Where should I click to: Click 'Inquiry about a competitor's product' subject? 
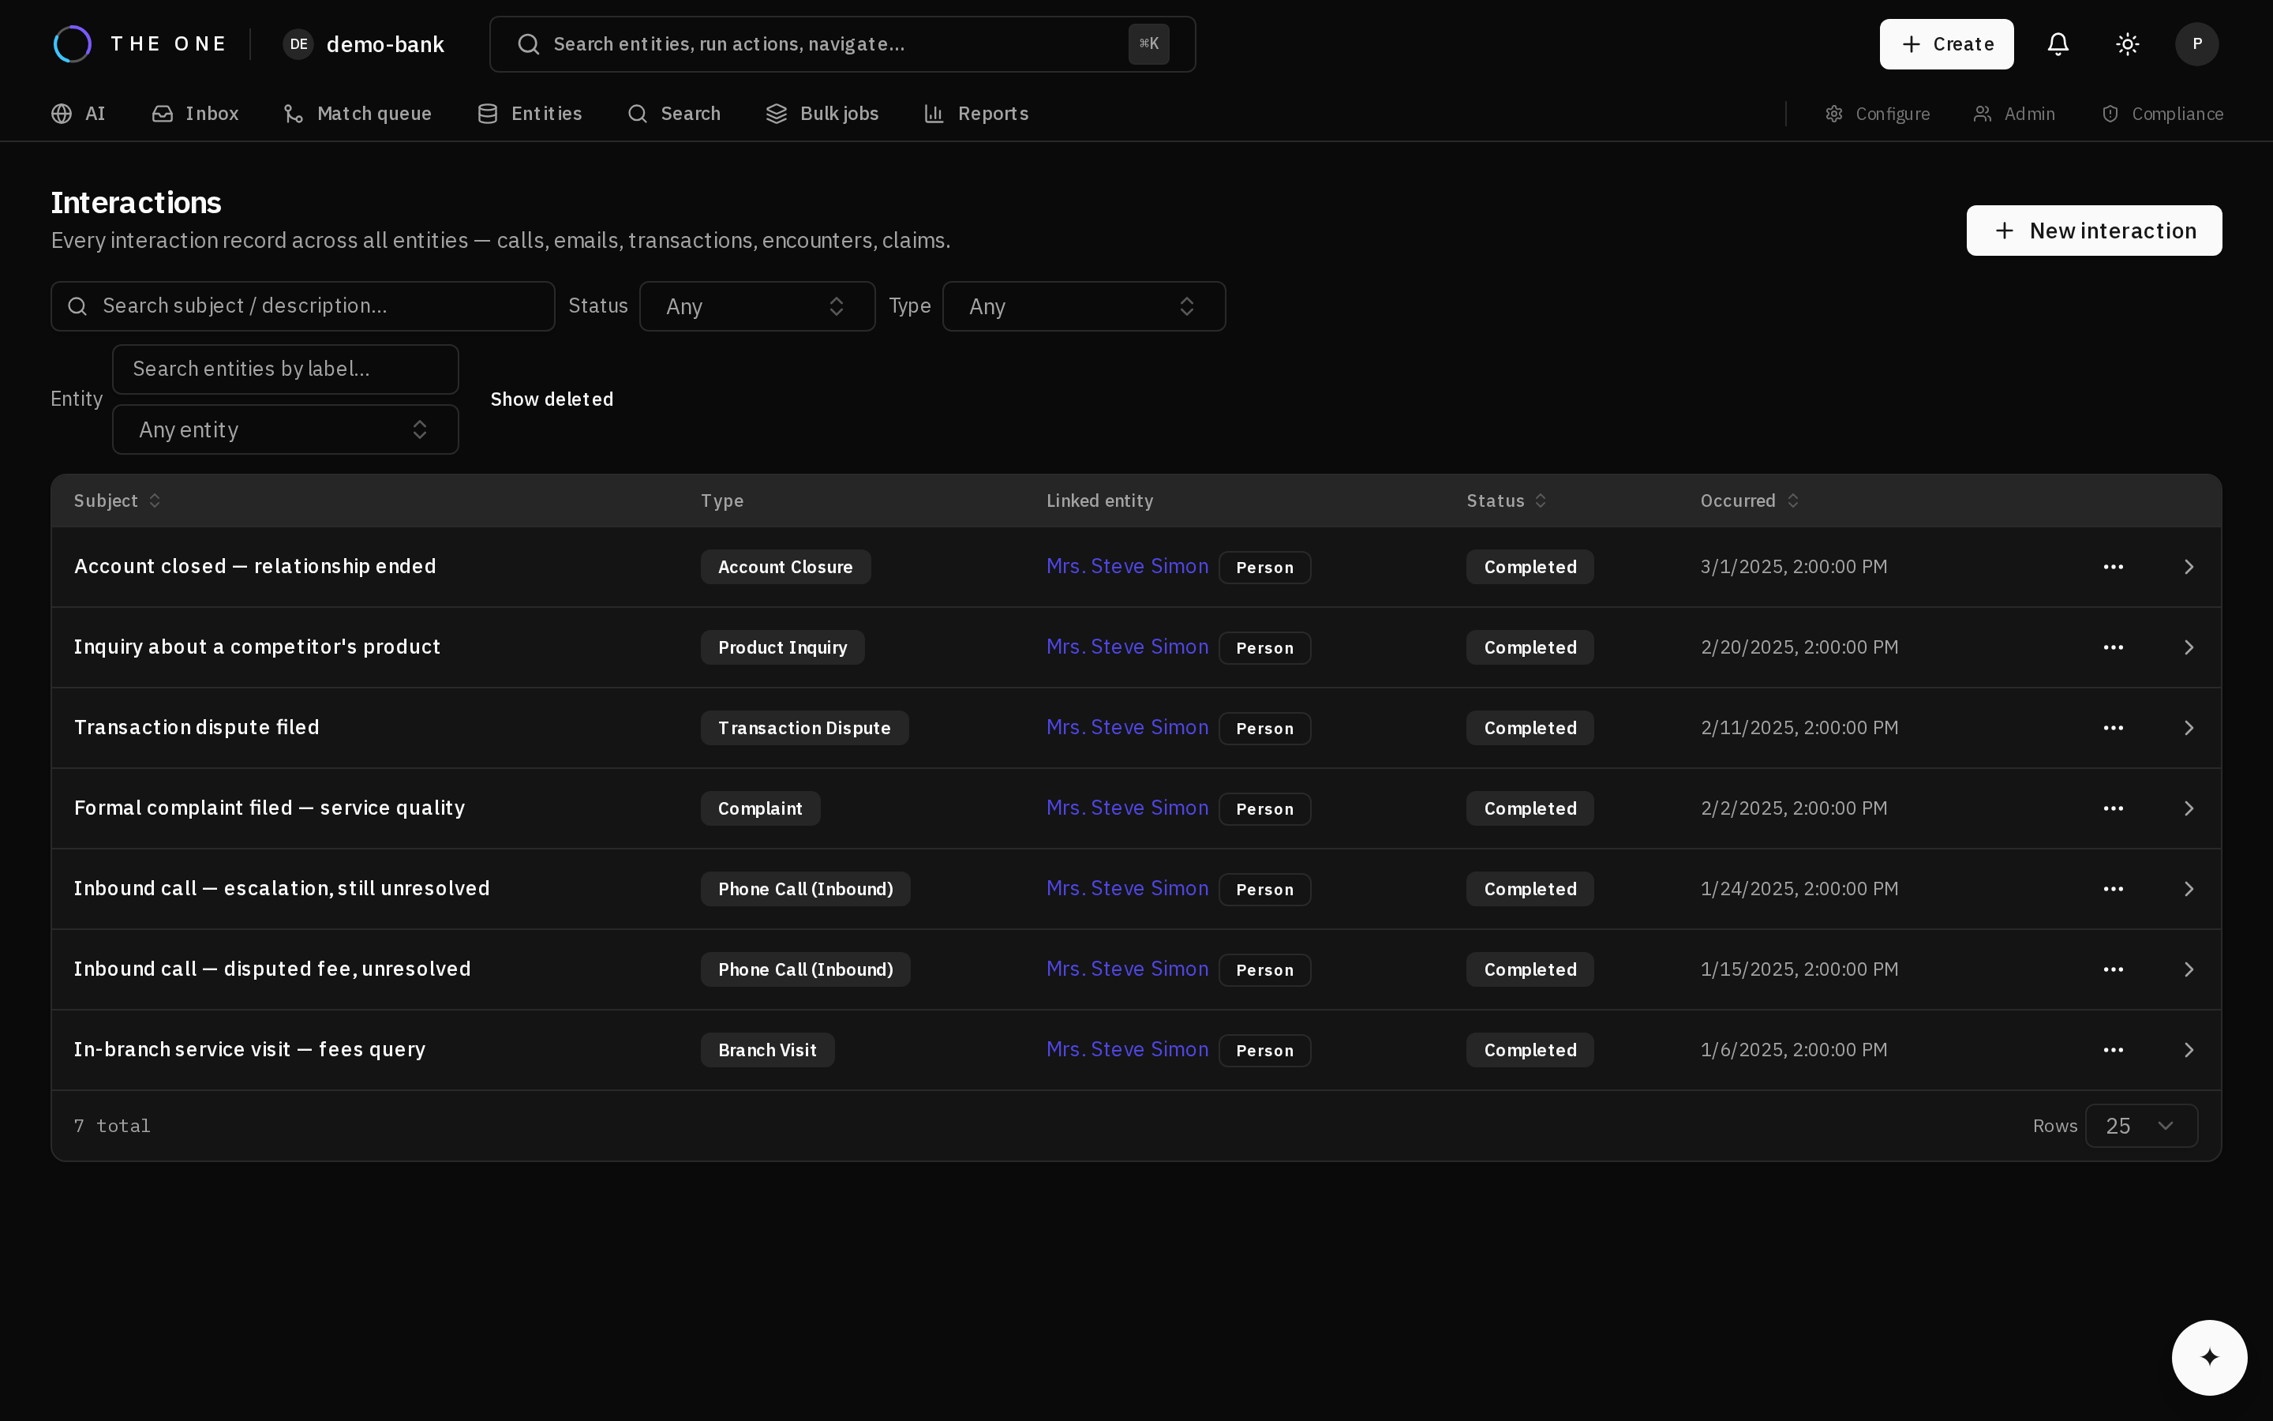pyautogui.click(x=257, y=647)
